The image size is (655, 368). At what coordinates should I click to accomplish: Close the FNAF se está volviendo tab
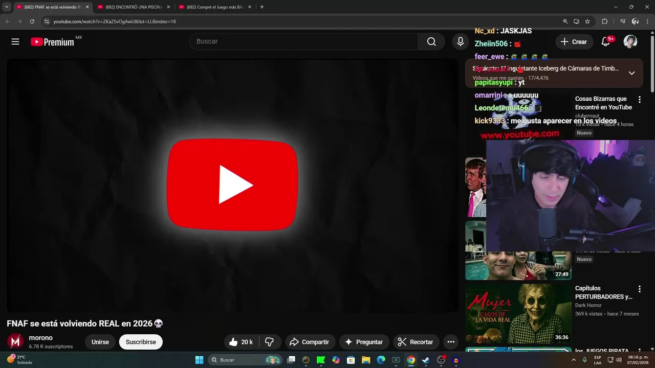(x=87, y=7)
